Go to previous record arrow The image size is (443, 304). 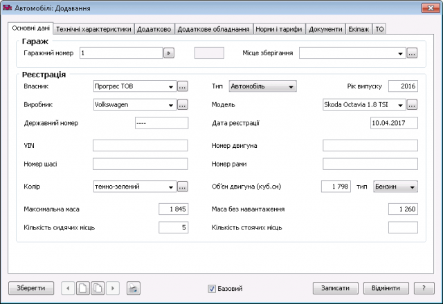click(68, 287)
